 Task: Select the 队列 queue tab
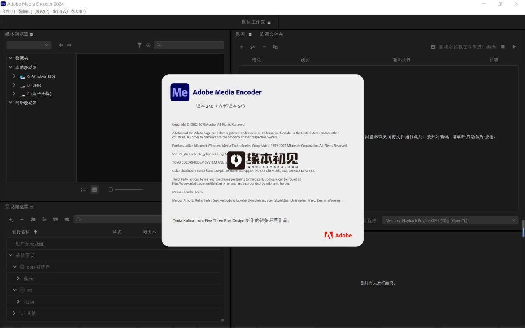click(x=241, y=34)
